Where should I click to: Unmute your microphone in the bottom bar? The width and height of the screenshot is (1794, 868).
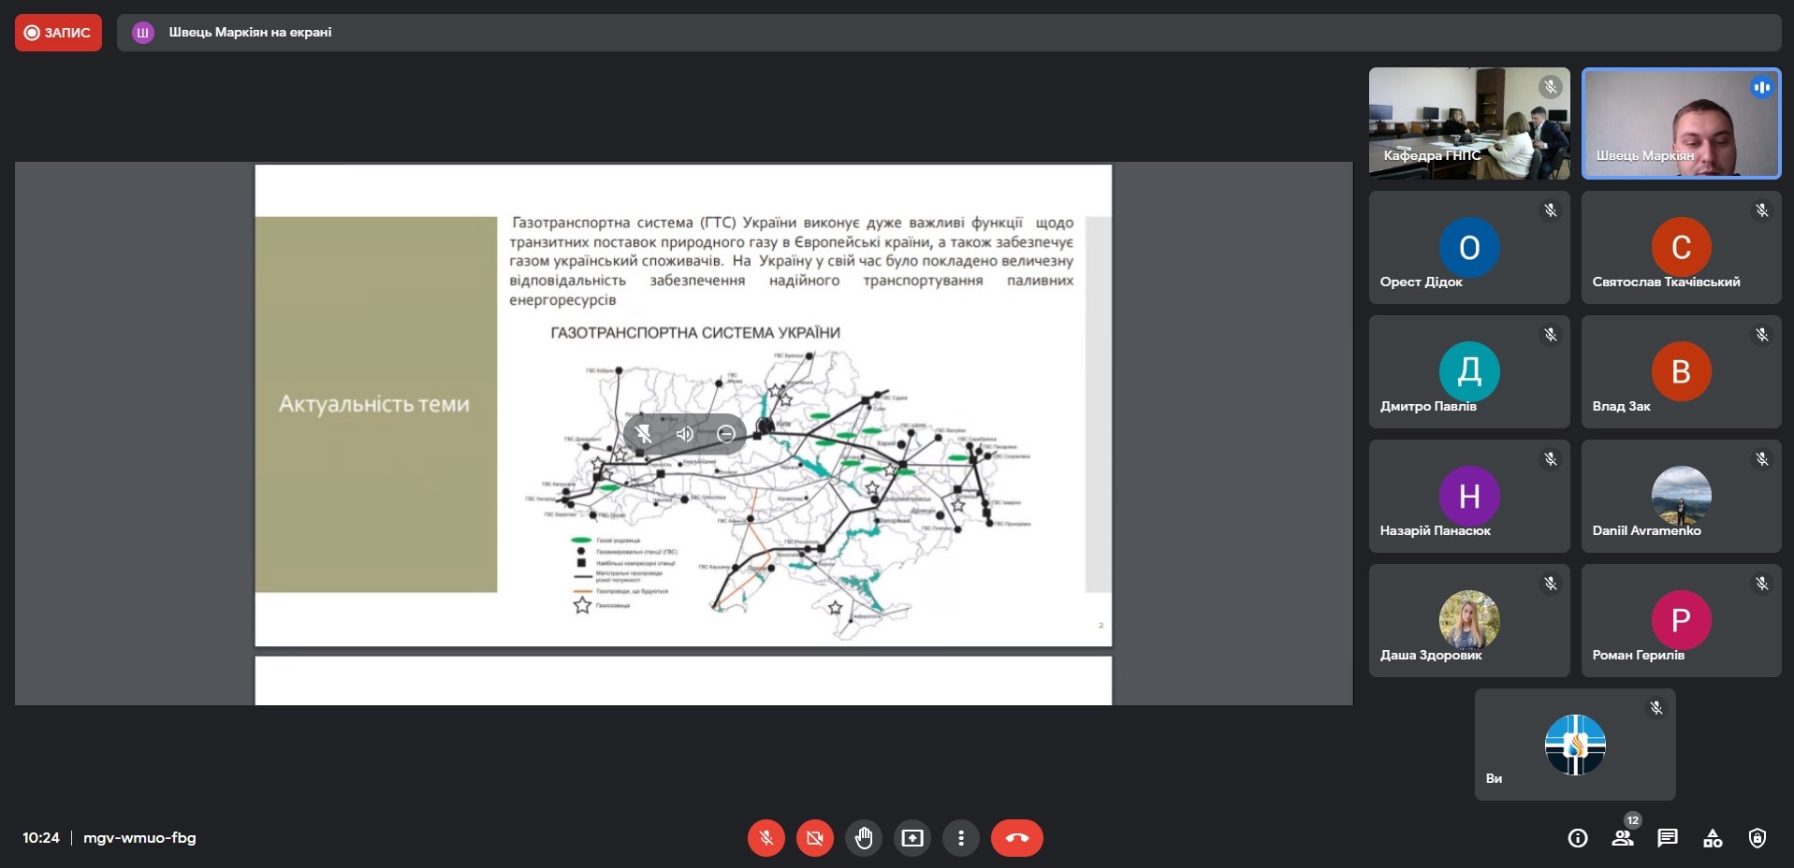(x=766, y=838)
